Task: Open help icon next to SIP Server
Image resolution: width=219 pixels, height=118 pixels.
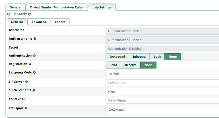Action: (x=26, y=82)
